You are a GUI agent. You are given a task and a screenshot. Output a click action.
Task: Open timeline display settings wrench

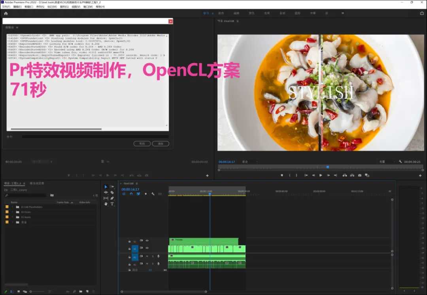point(153,194)
